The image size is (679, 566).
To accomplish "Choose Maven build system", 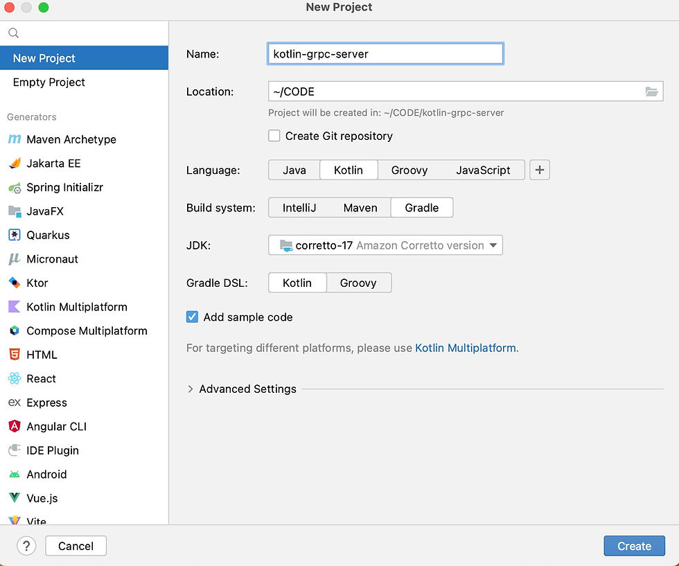I will (360, 208).
